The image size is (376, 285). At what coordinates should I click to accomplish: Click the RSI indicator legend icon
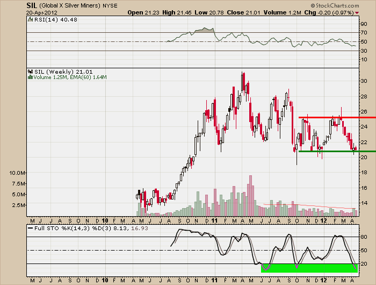click(30, 19)
